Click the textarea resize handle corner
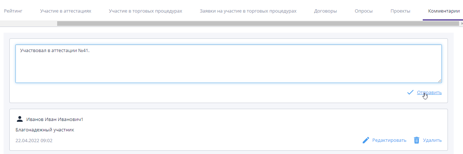 [x=440, y=81]
